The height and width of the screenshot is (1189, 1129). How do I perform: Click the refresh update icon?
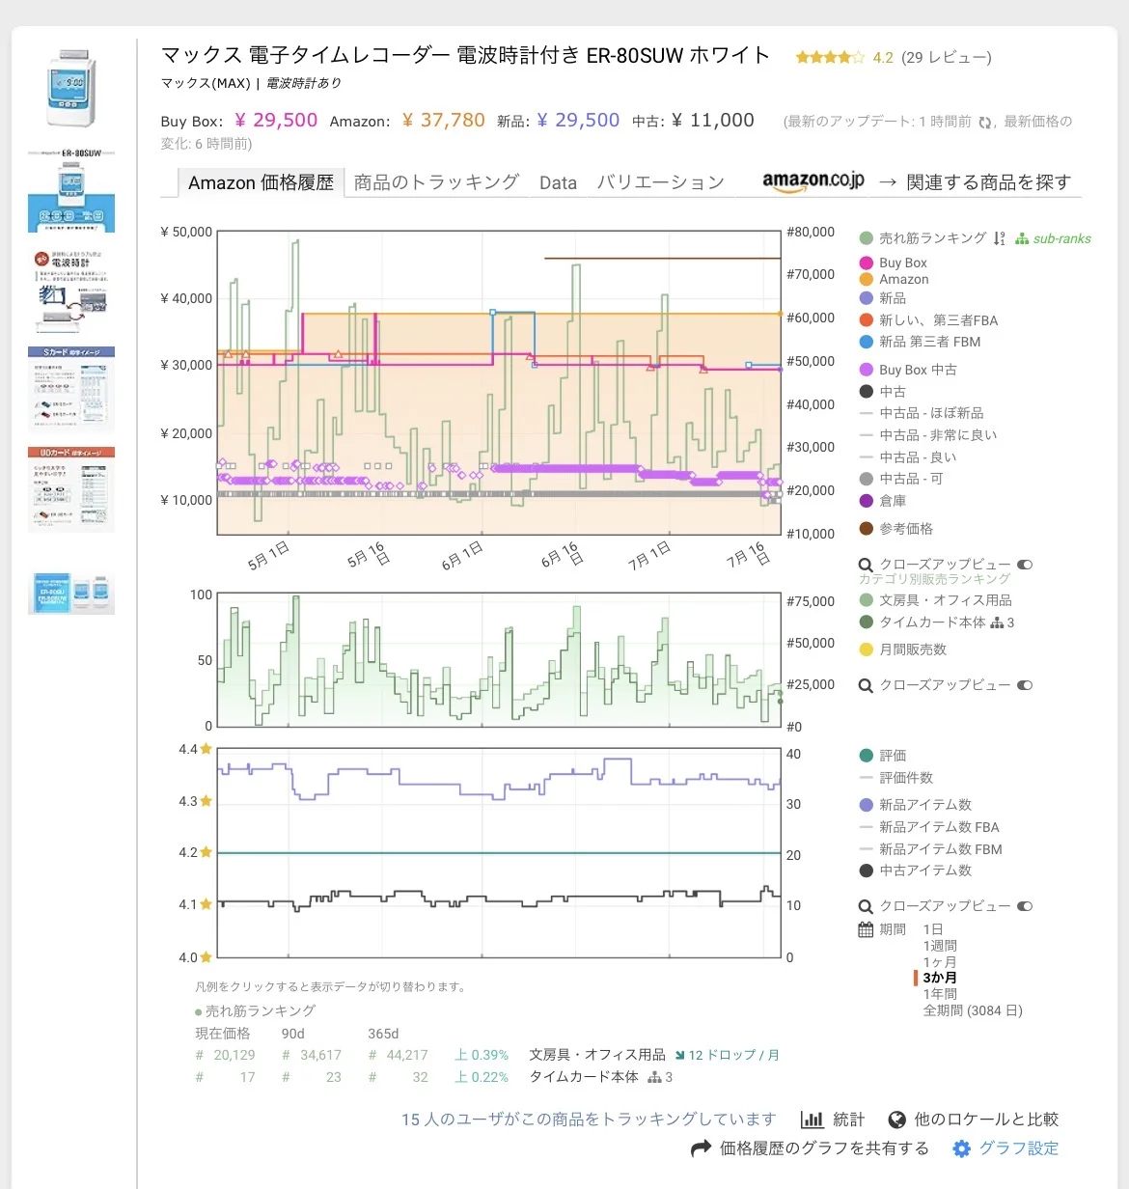985,122
